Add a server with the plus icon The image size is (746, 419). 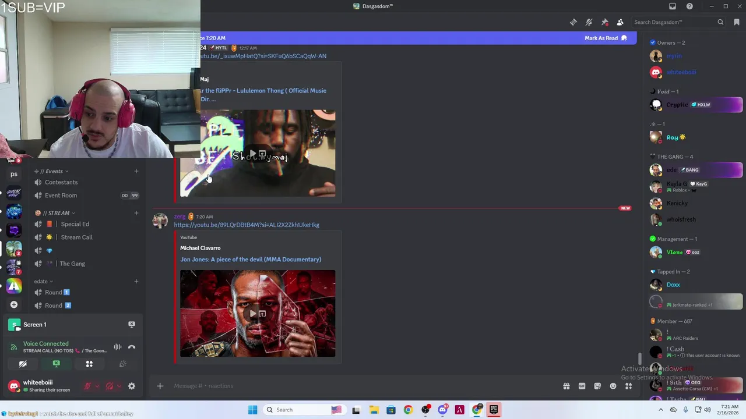pos(14,304)
